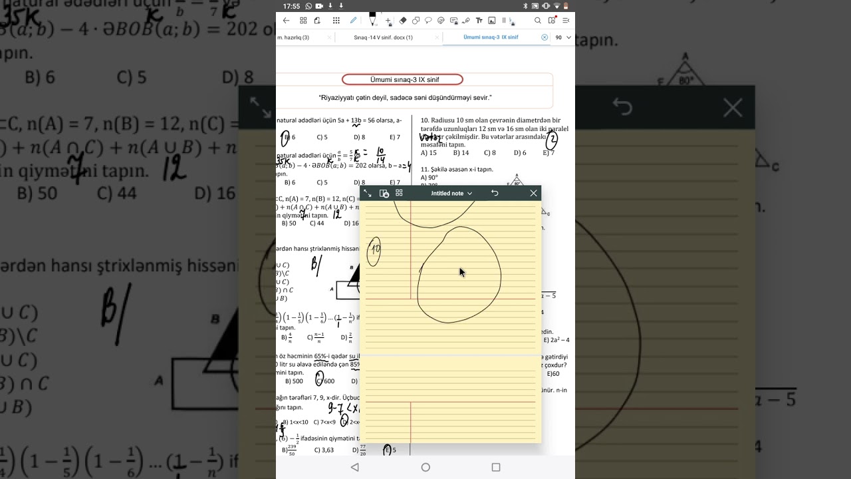Screen dimensions: 851x479
Task: Click answer 'C) 44' in the document
Action: 317,224
